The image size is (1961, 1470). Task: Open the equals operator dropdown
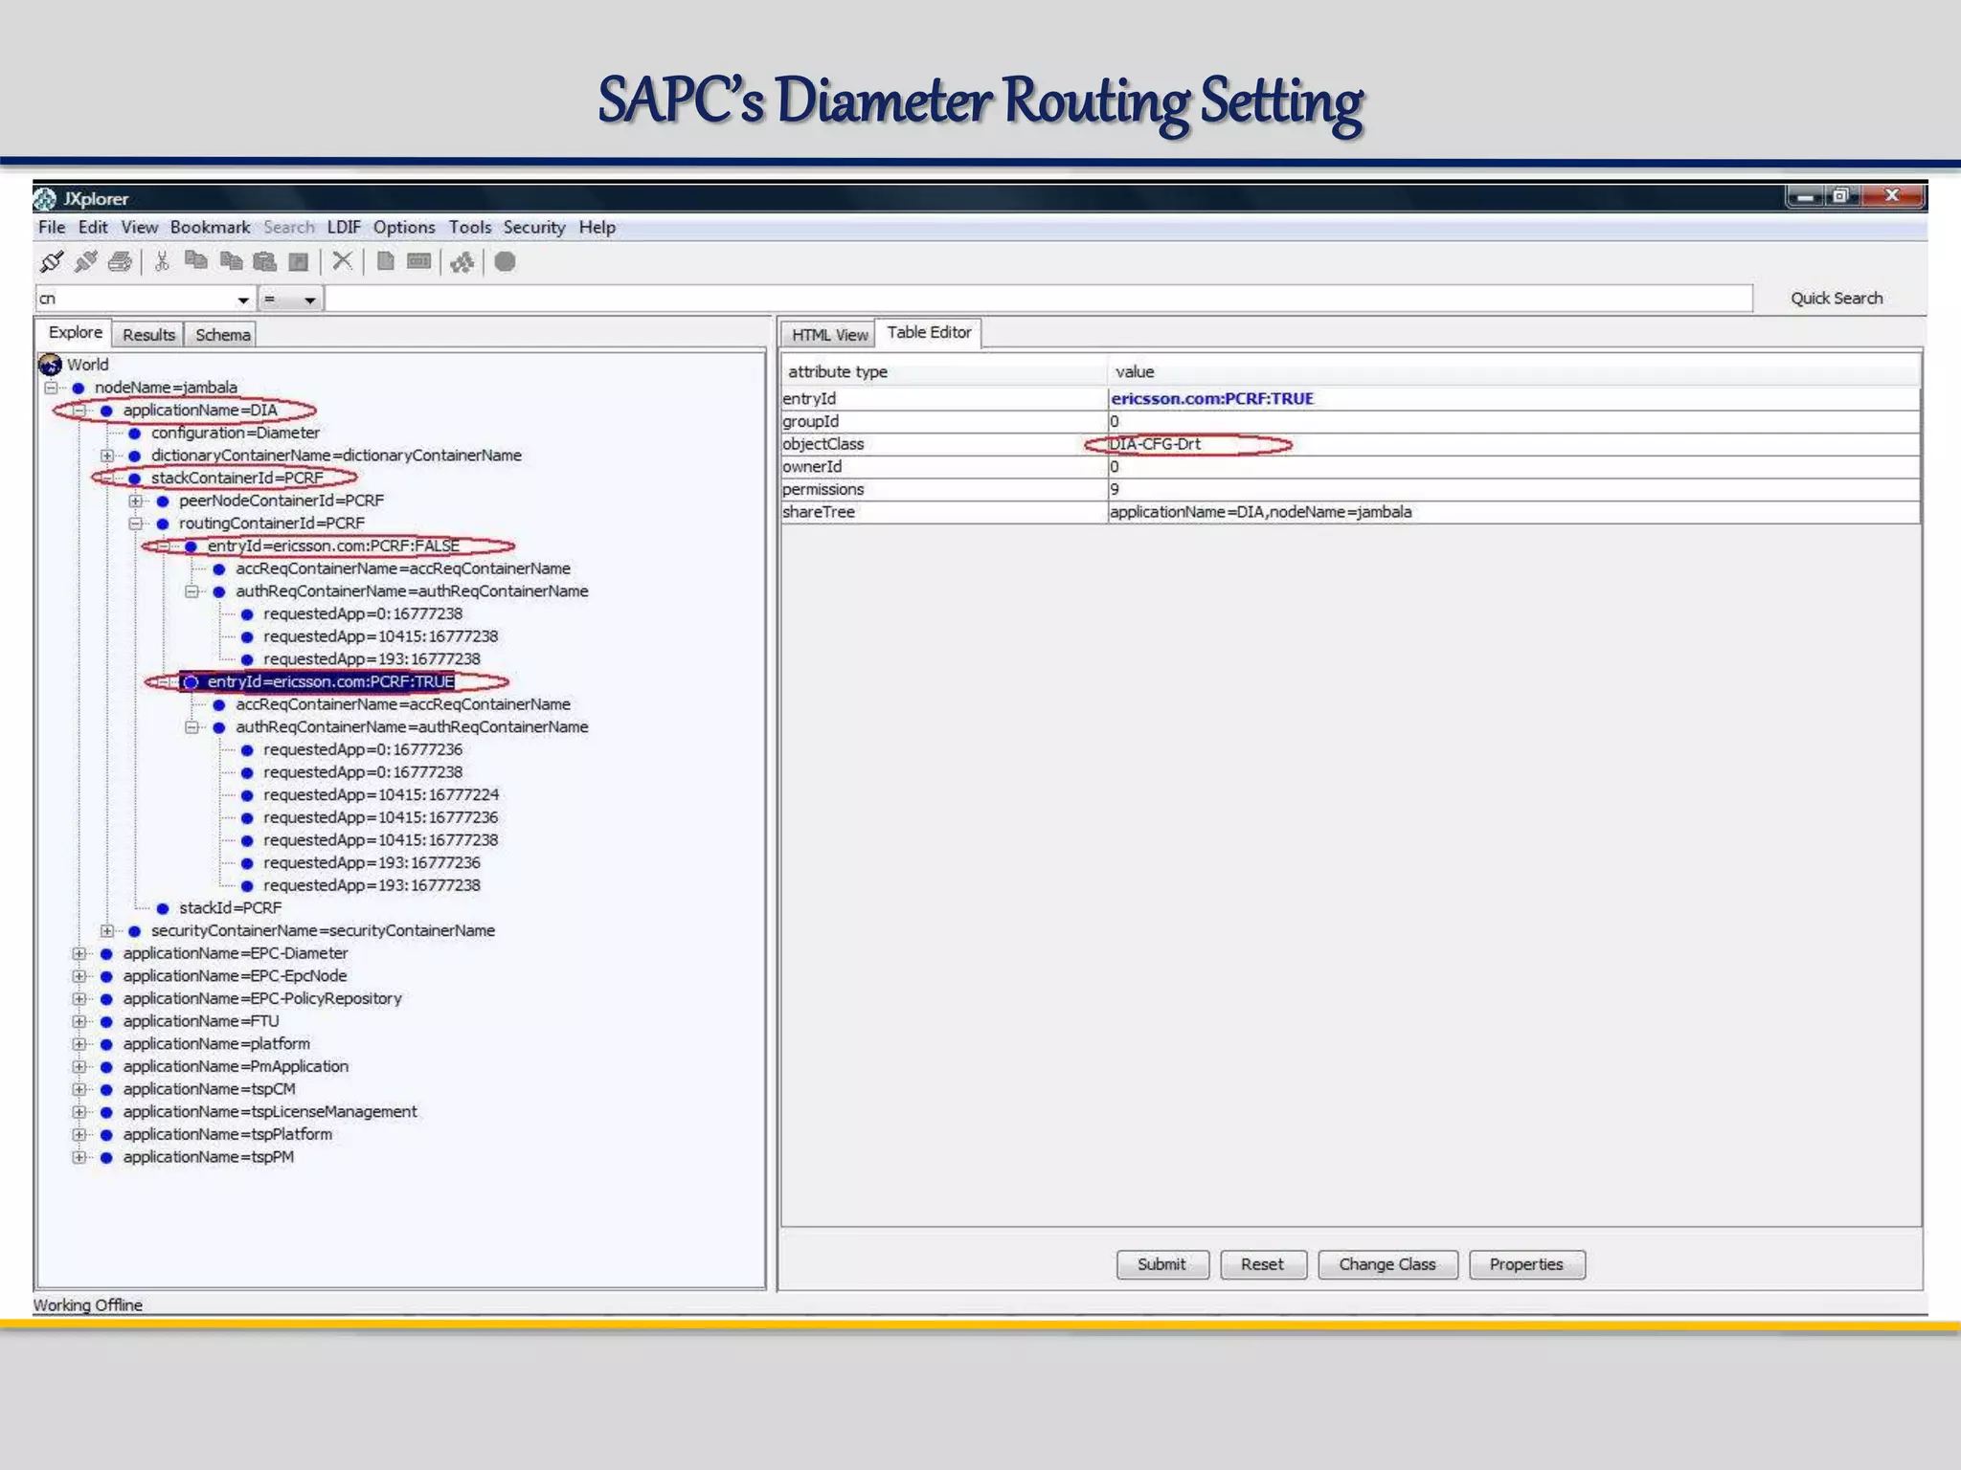(309, 300)
